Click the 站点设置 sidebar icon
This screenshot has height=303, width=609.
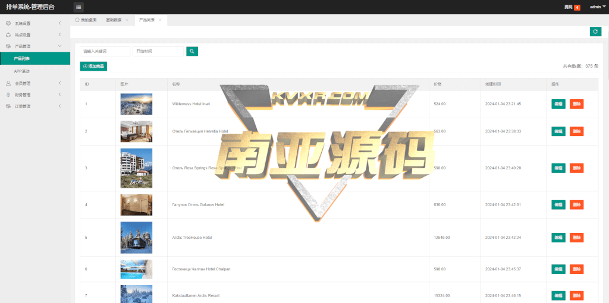(8, 35)
